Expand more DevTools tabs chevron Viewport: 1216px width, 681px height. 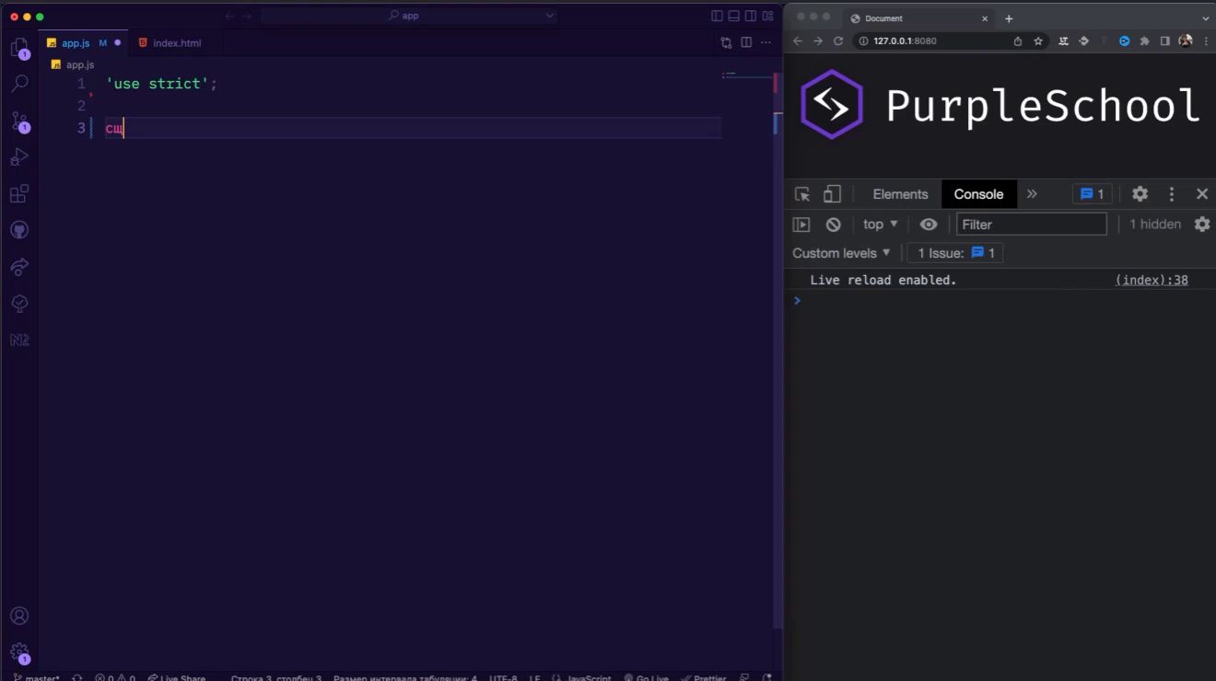click(1032, 194)
